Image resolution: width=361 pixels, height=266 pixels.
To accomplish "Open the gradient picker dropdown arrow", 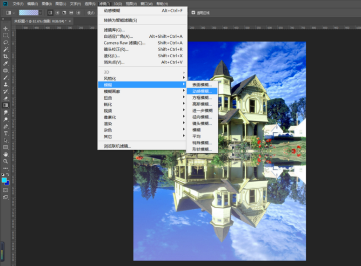I will click(40, 13).
